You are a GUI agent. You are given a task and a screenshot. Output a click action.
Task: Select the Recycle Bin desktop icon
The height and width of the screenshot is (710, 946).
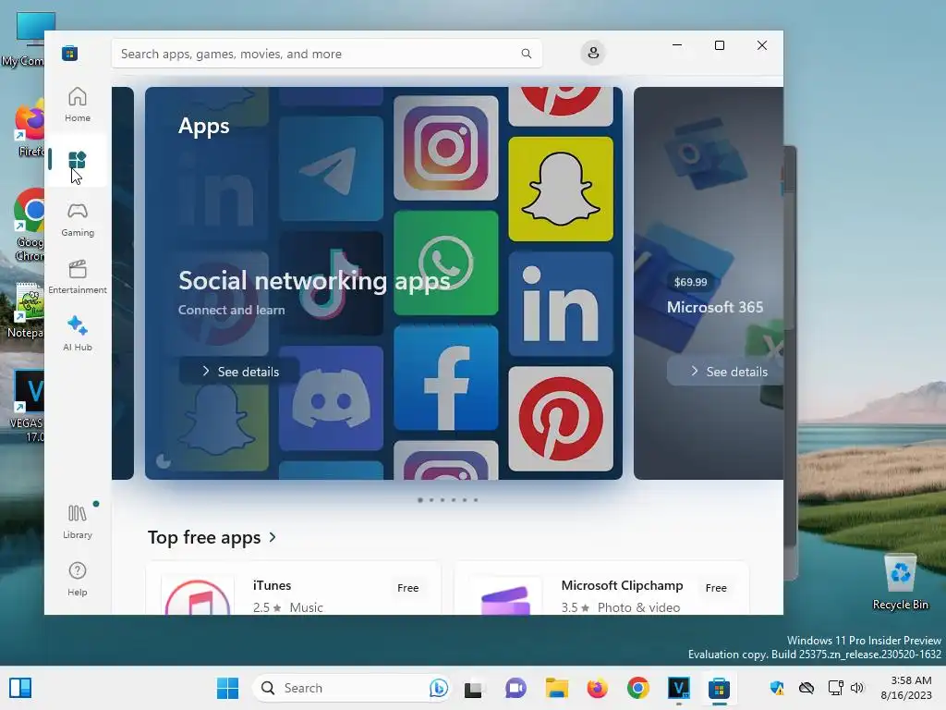(x=900, y=582)
